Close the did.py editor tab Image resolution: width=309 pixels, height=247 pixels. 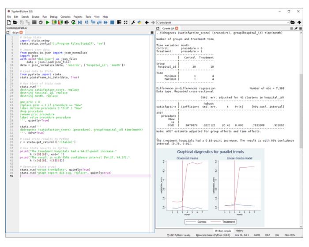point(21,32)
